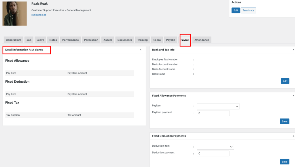The height and width of the screenshot is (167, 295).
Task: Save the Fixed Allowance Payment
Action: coord(284,121)
